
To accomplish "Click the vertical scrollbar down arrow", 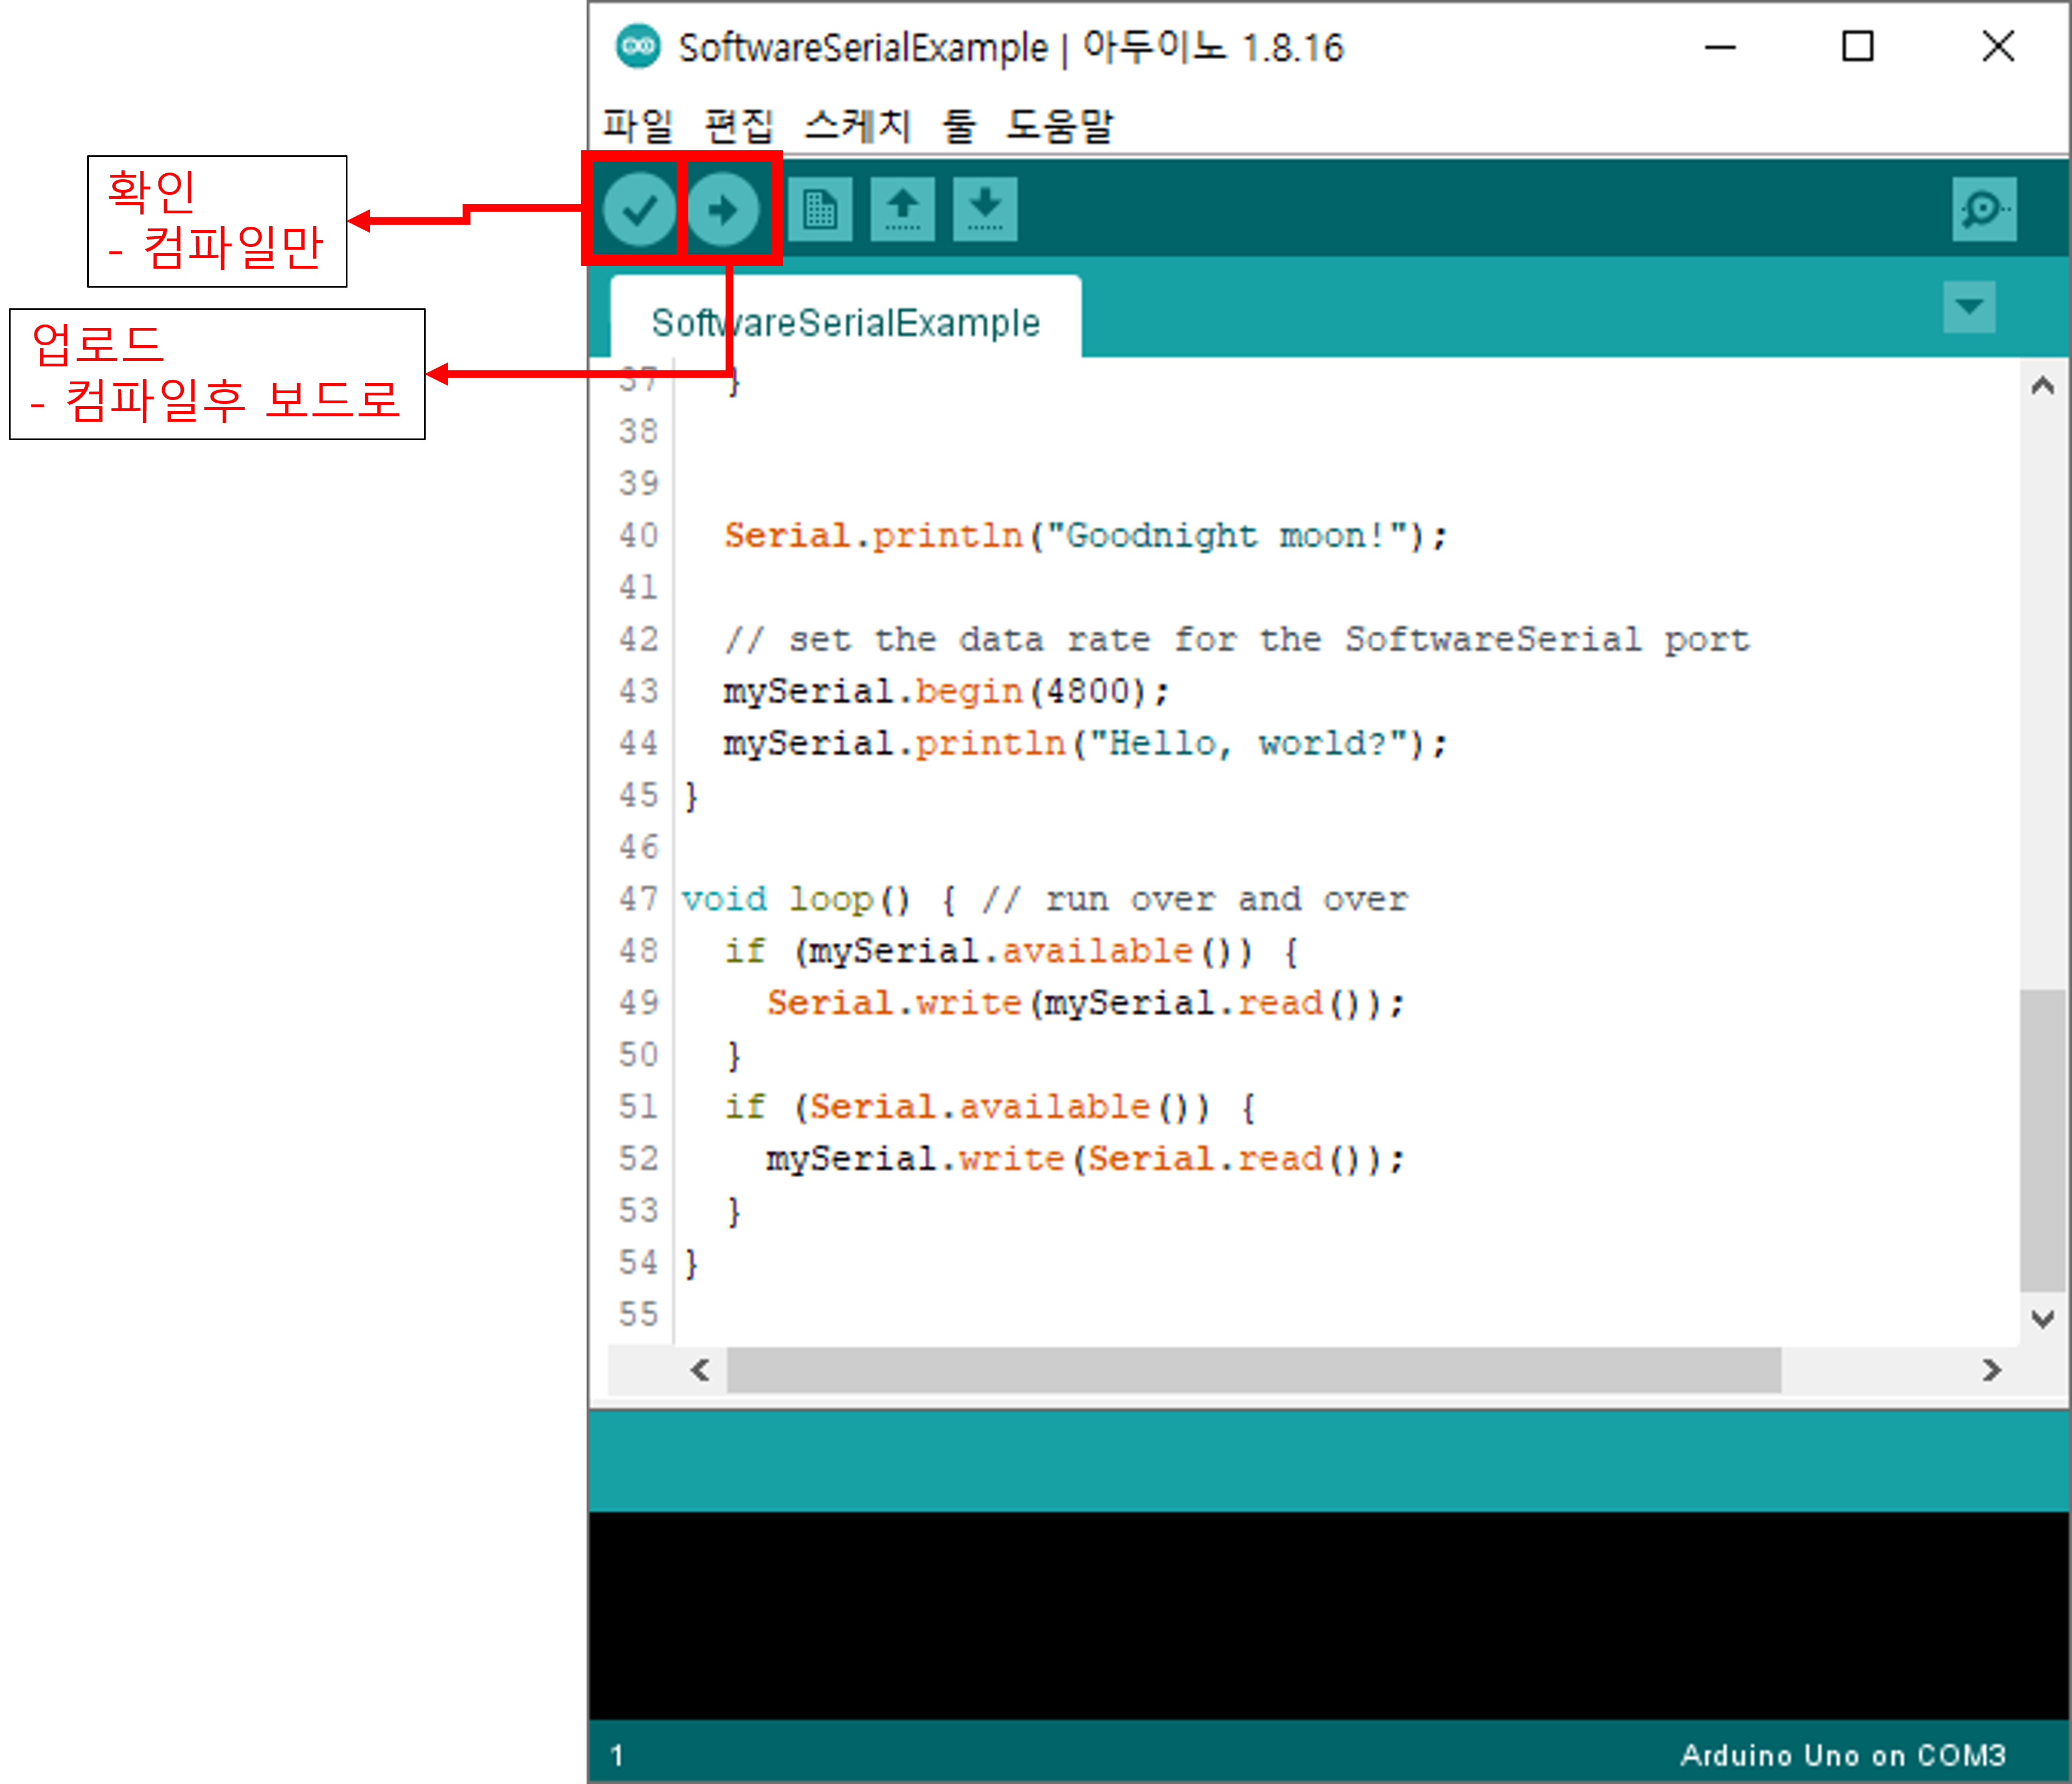I will [2042, 1319].
